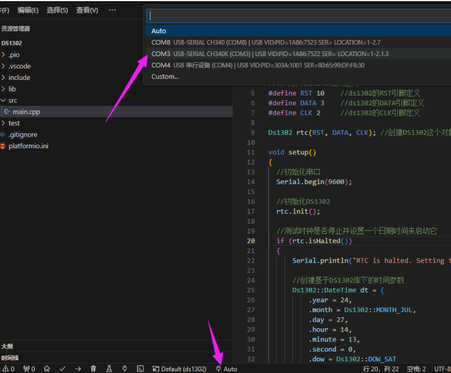Click the PlatformIO Upload arrow icon
This screenshot has height=373, width=451.
tap(78, 369)
